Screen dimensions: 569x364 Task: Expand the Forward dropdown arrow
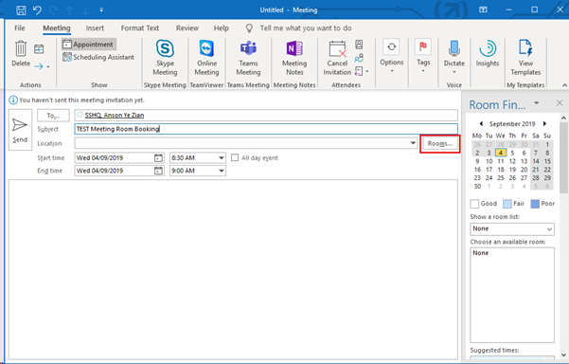[x=48, y=66]
